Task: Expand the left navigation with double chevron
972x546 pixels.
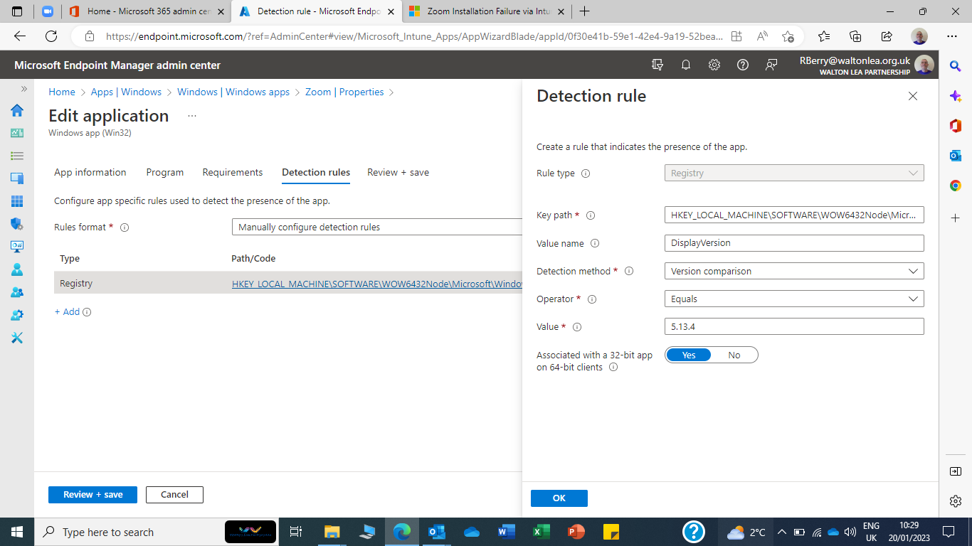Action: click(23, 89)
